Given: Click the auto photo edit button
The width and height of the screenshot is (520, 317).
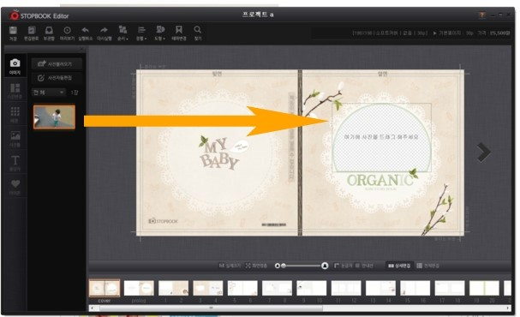Looking at the screenshot, I should tap(57, 78).
